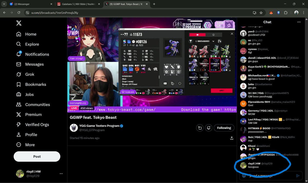Click the Post button
This screenshot has height=183, width=308.
point(37,156)
